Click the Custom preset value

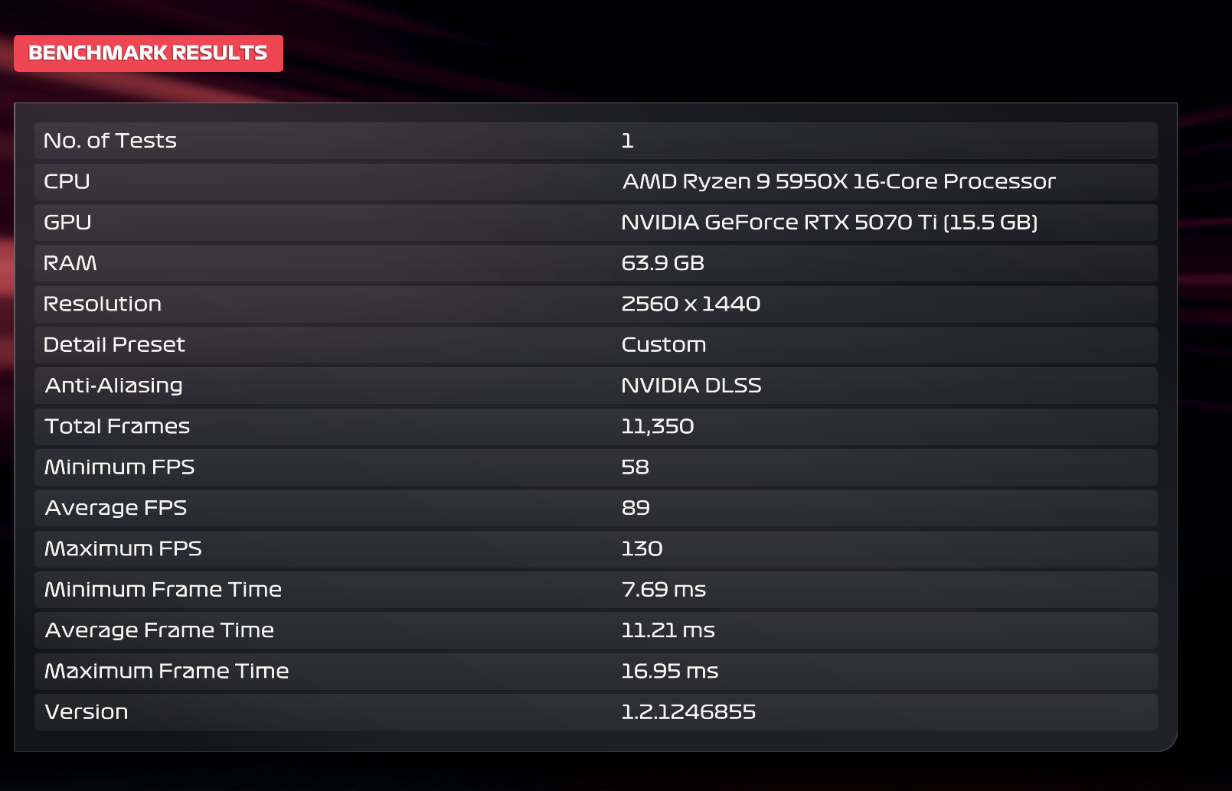663,344
